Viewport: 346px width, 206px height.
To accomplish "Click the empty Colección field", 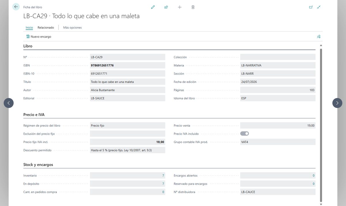I will tap(278, 57).
